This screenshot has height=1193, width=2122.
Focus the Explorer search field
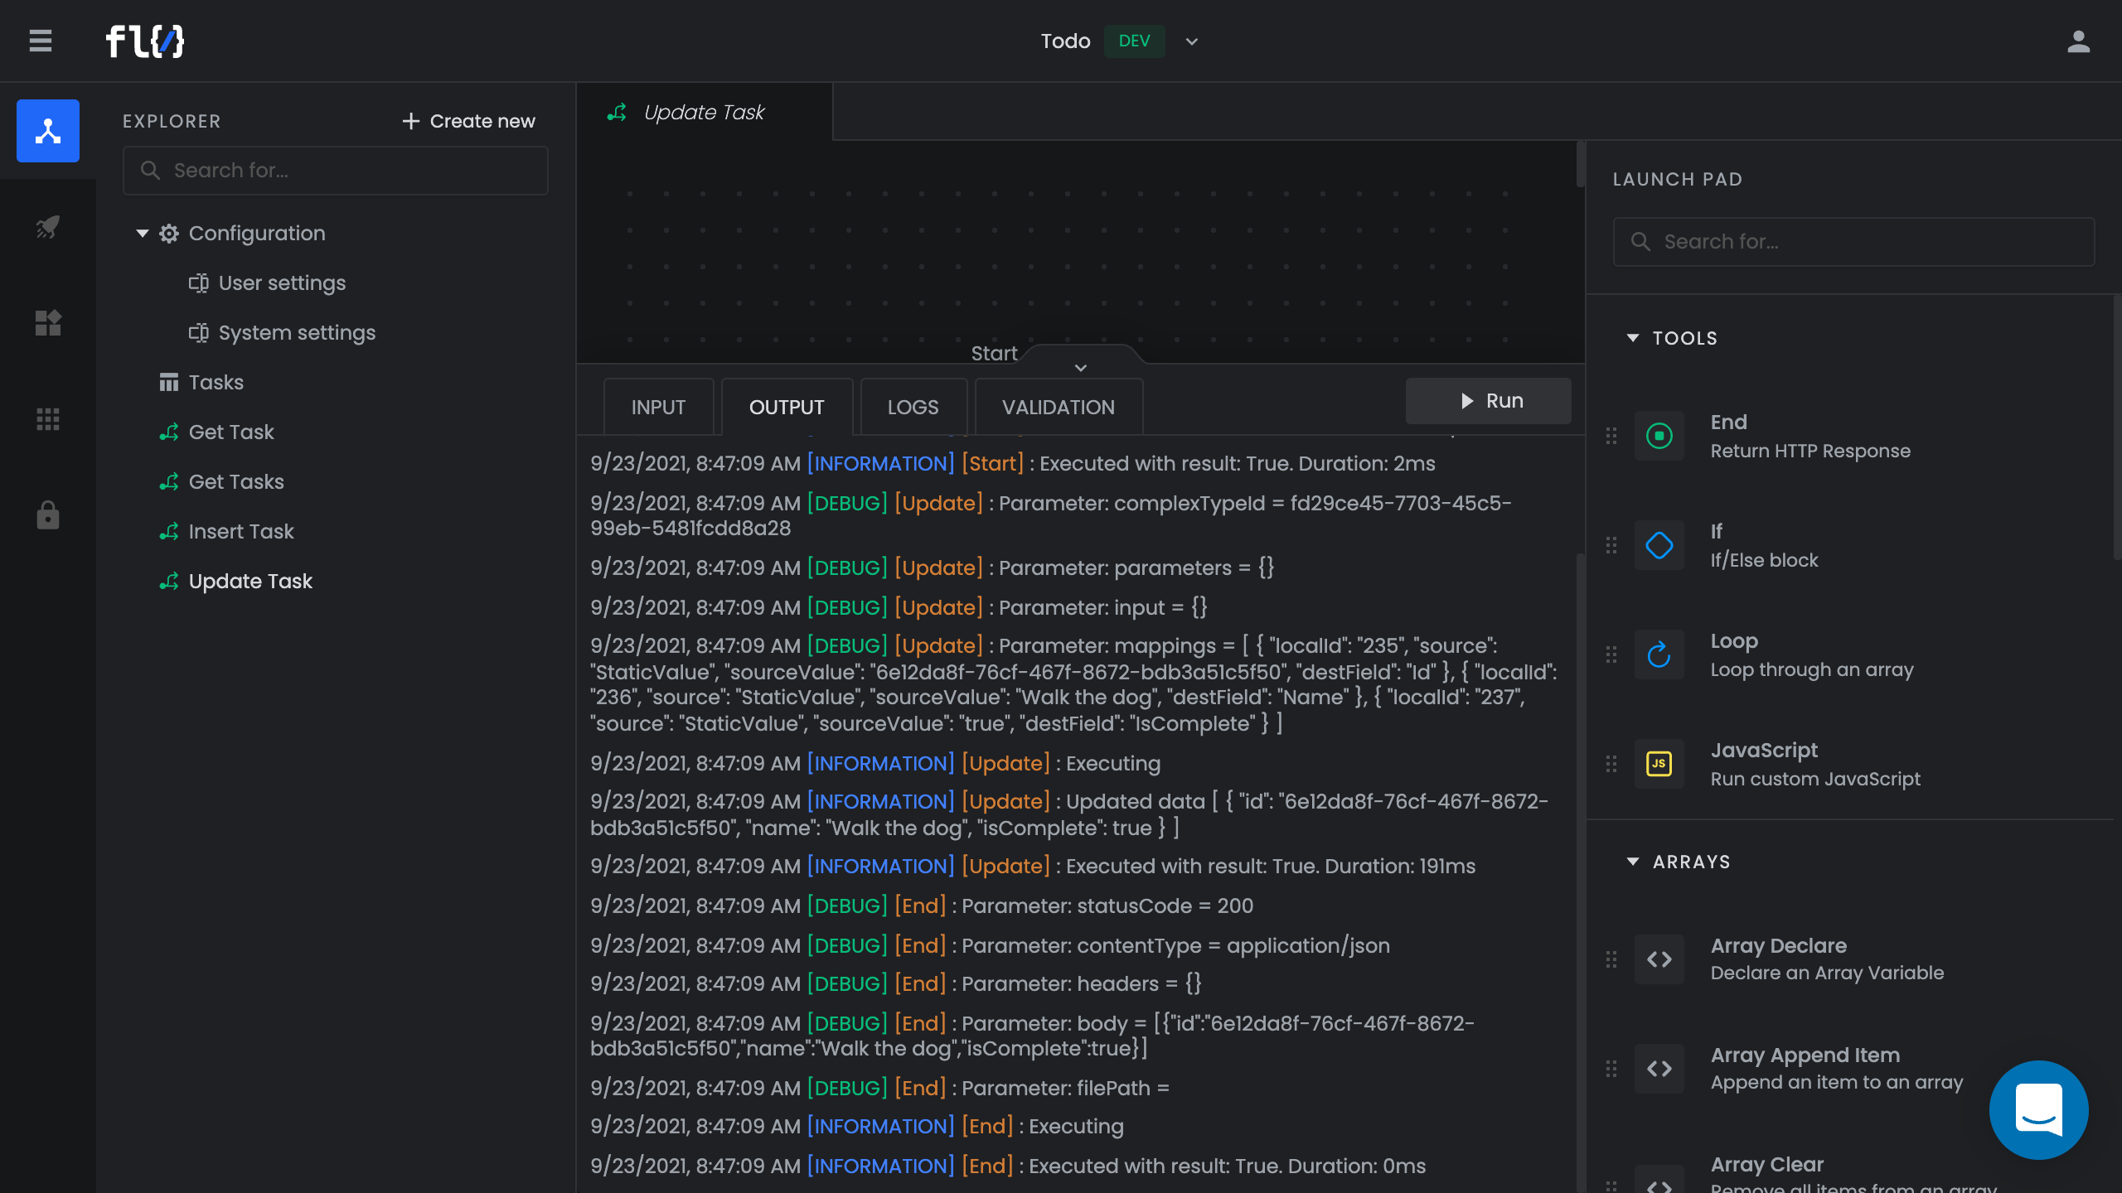(336, 171)
